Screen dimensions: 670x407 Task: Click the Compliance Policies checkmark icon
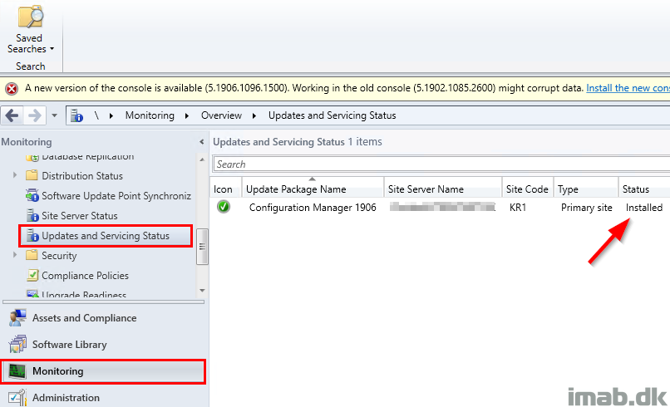coord(32,275)
